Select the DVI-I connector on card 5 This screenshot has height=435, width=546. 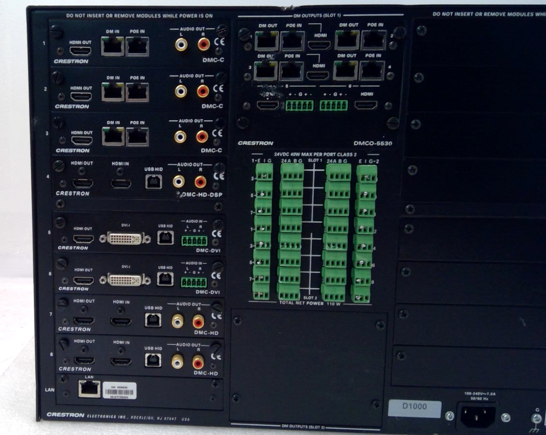pos(125,238)
